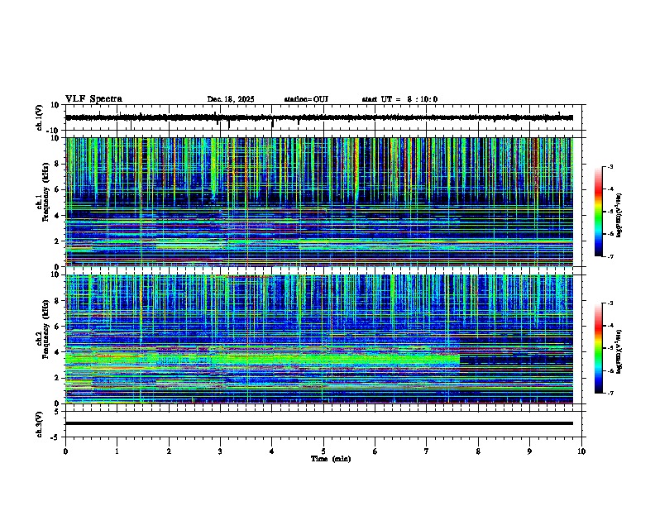655x506 pixels.
Task: Click the ch.1 spectrogram color scale bar
Action: click(599, 212)
